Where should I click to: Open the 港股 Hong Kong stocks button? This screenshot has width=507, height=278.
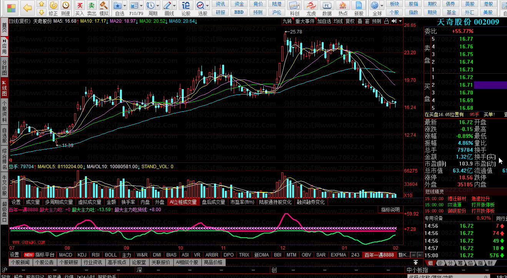pos(489,4)
